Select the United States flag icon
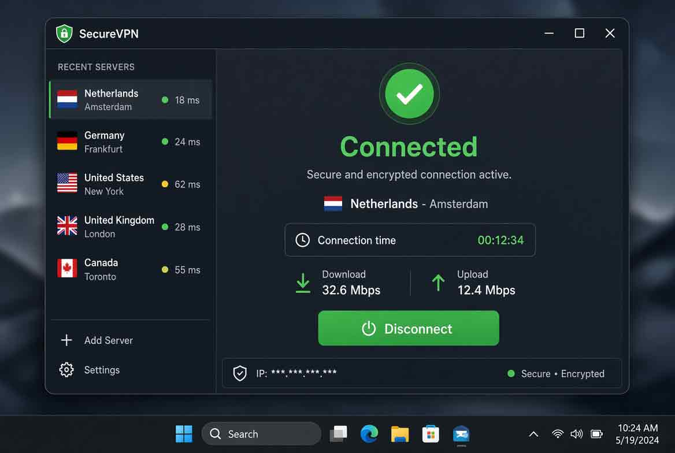The image size is (675, 453). pos(67,183)
